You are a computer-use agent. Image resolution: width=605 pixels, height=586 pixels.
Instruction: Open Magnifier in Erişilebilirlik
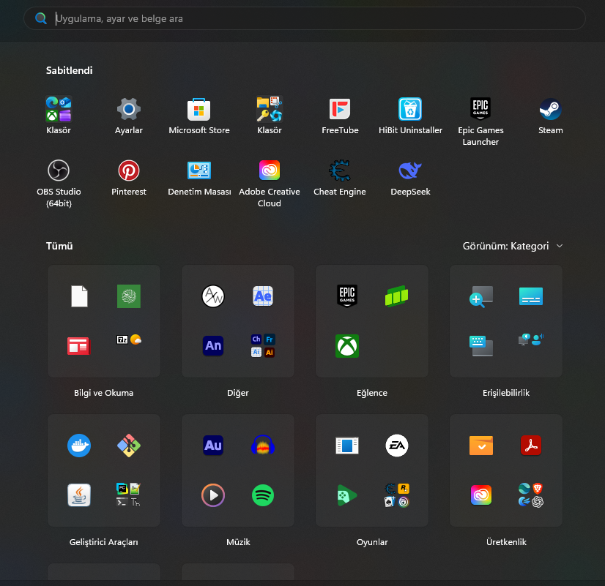[481, 296]
